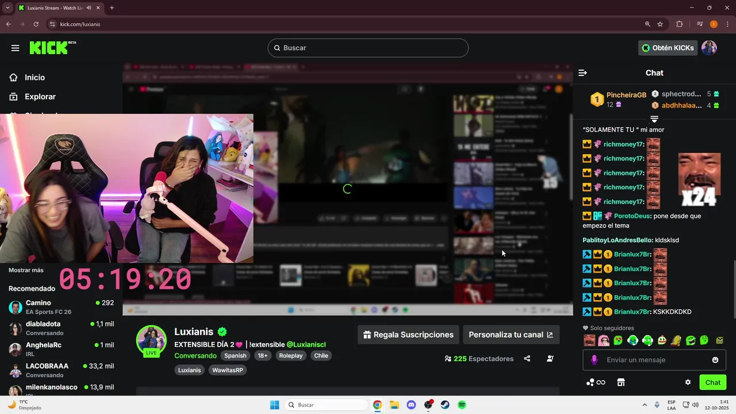Select the Chile tag
736x414 pixels.
(321, 356)
